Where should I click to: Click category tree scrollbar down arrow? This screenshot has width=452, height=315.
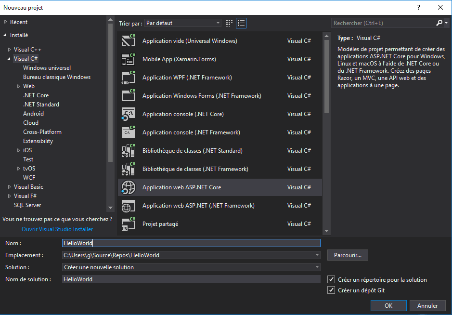click(x=110, y=208)
